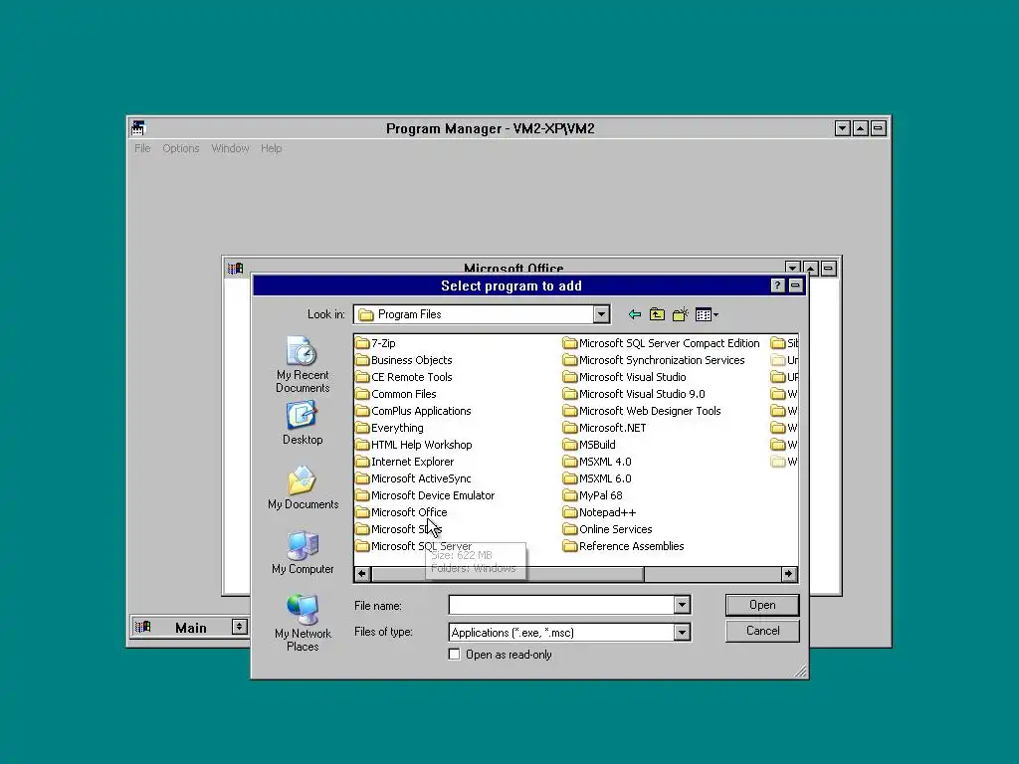Select the Common Files folder
1019x764 pixels.
coord(396,394)
